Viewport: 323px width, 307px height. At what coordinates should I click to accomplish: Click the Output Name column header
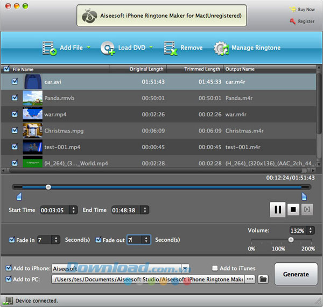pyautogui.click(x=240, y=69)
